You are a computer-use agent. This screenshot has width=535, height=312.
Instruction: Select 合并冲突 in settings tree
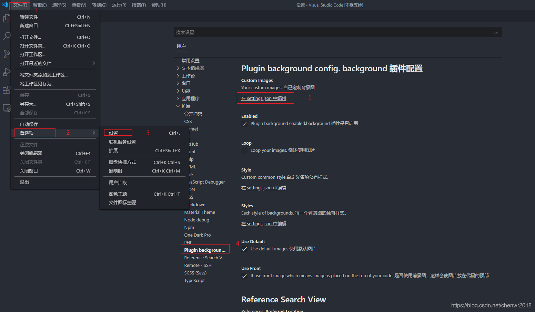pos(193,114)
